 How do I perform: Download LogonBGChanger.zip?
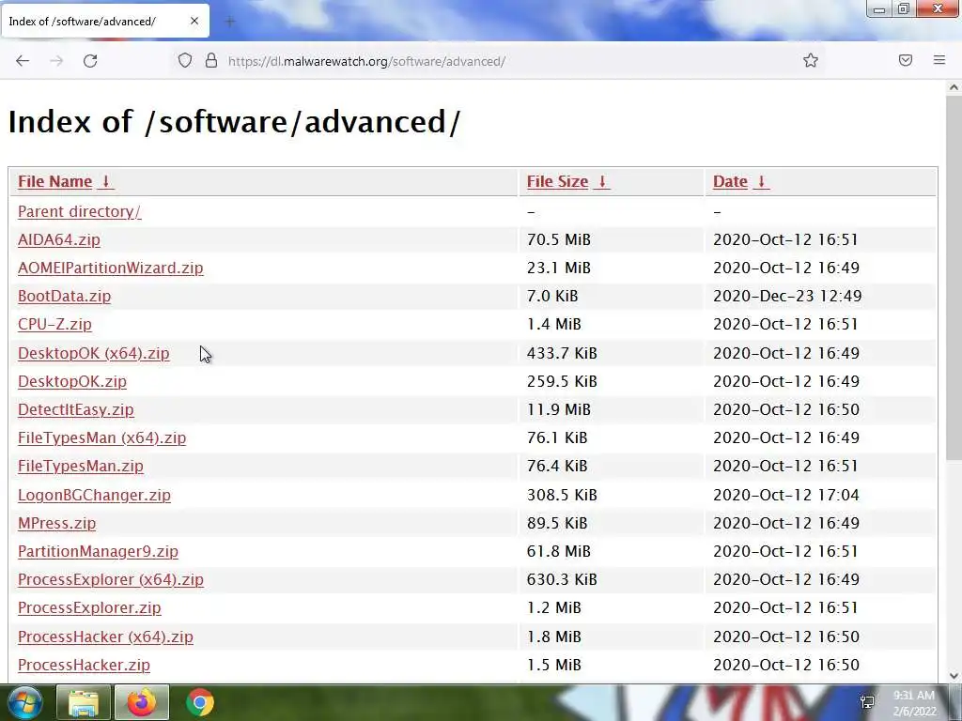coord(94,495)
